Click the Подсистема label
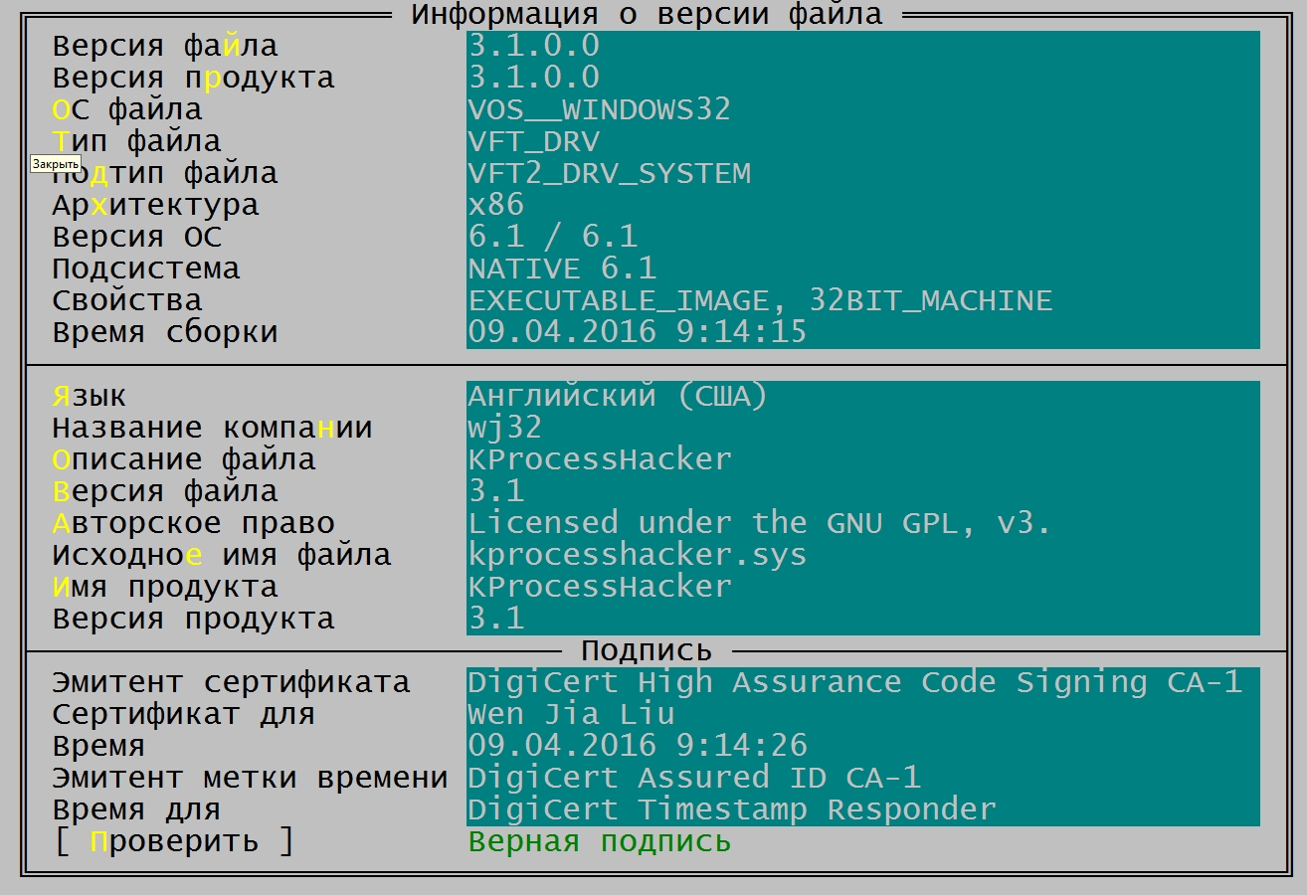This screenshot has height=895, width=1307. pos(146,269)
